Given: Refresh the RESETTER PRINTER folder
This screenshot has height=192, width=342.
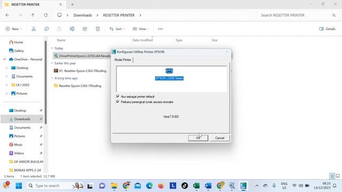Looking at the screenshot, I should 45,15.
